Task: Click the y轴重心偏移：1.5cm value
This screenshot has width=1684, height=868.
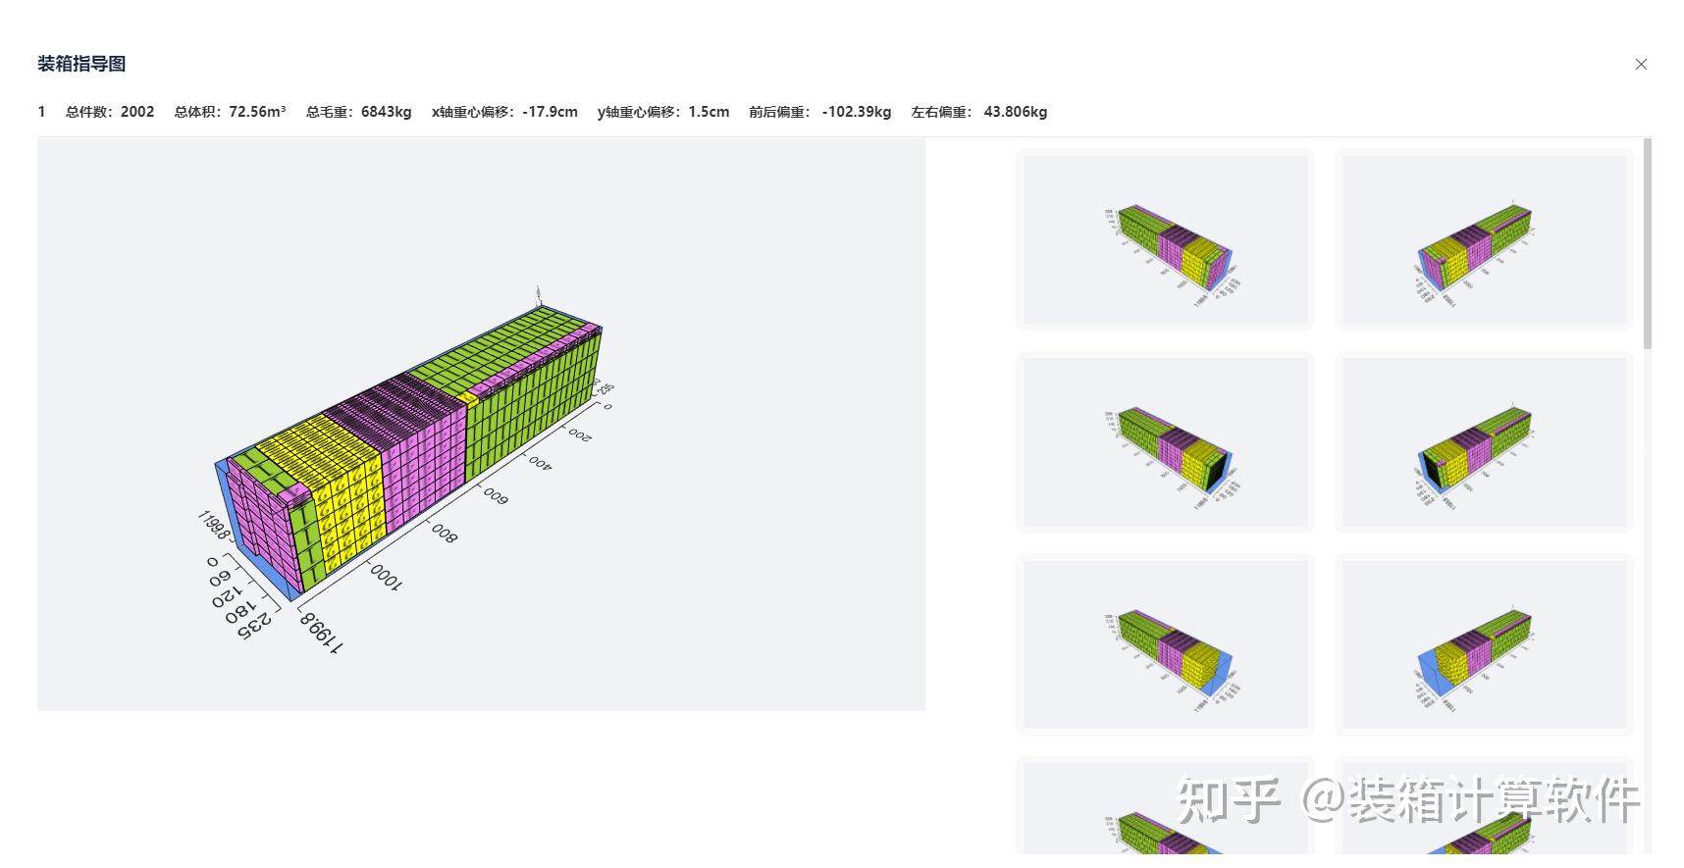Action: tap(663, 112)
